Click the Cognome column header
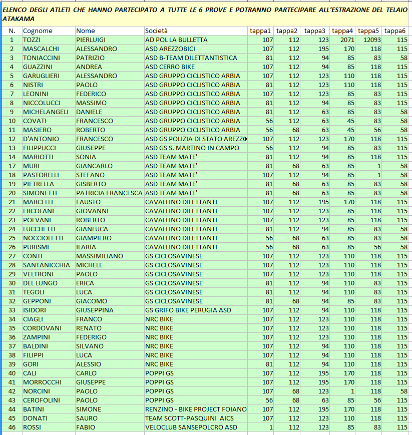The width and height of the screenshot is (412, 435). [49, 31]
